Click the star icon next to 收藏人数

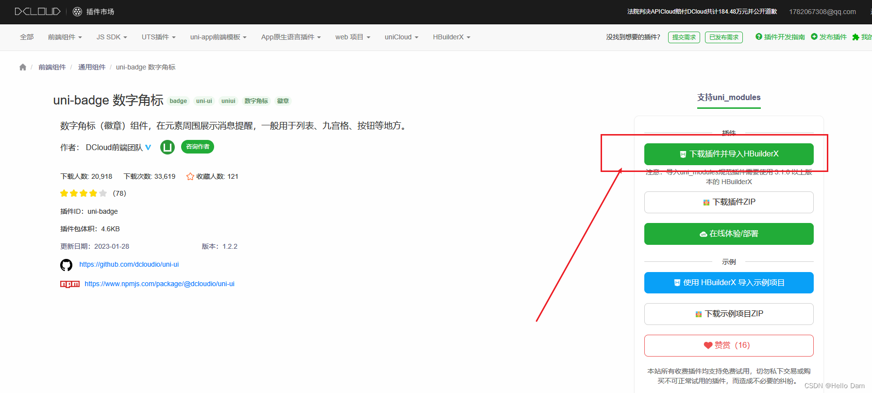point(190,176)
